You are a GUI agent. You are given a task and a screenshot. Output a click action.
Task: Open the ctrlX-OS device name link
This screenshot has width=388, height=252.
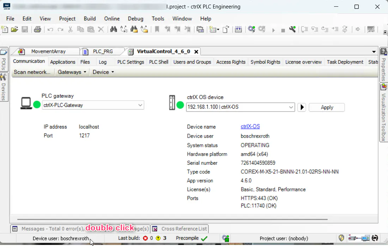(x=250, y=126)
